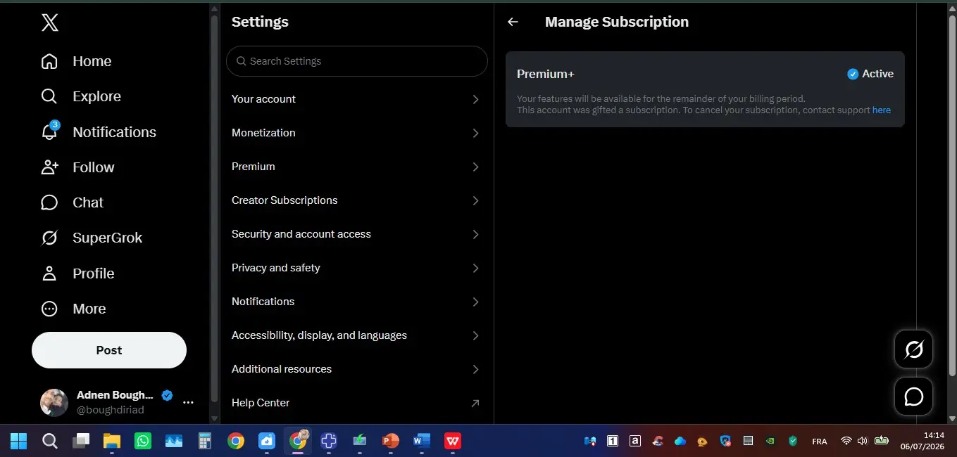Select Creator Subscriptions settings item
This screenshot has width=957, height=457.
coord(356,200)
